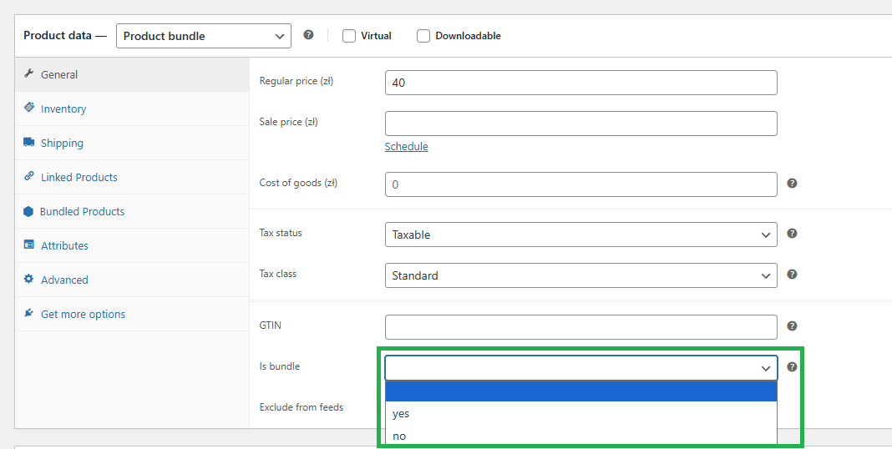The image size is (892, 449).
Task: Click the Shipping truck icon
Action: point(29,143)
